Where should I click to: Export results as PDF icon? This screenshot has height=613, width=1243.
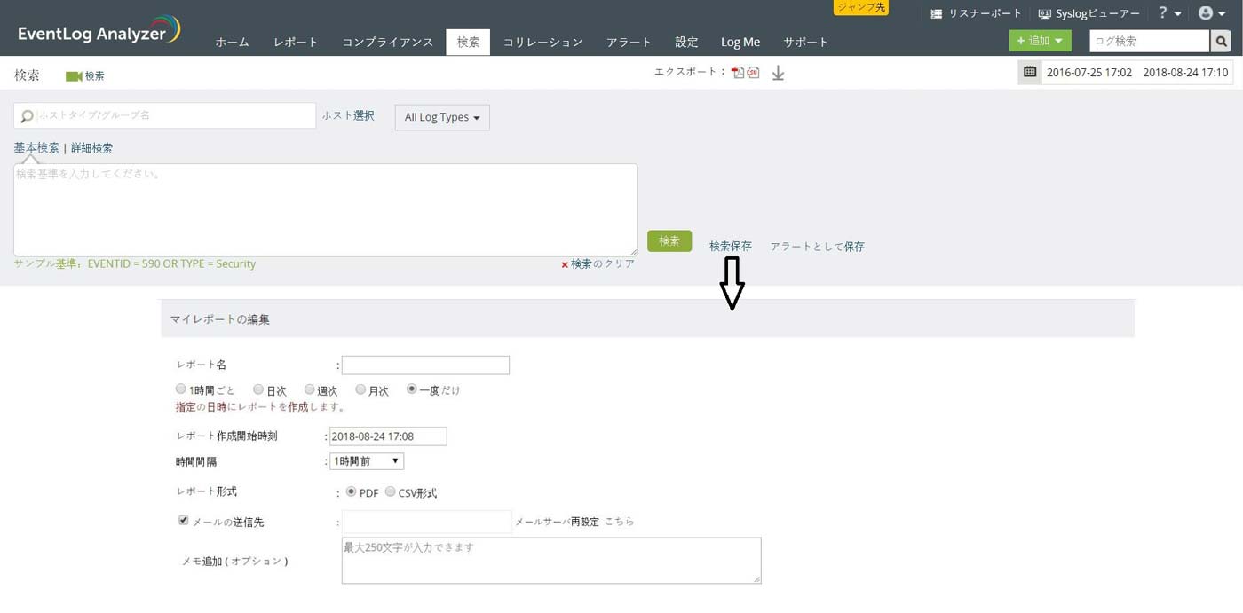[x=738, y=73]
